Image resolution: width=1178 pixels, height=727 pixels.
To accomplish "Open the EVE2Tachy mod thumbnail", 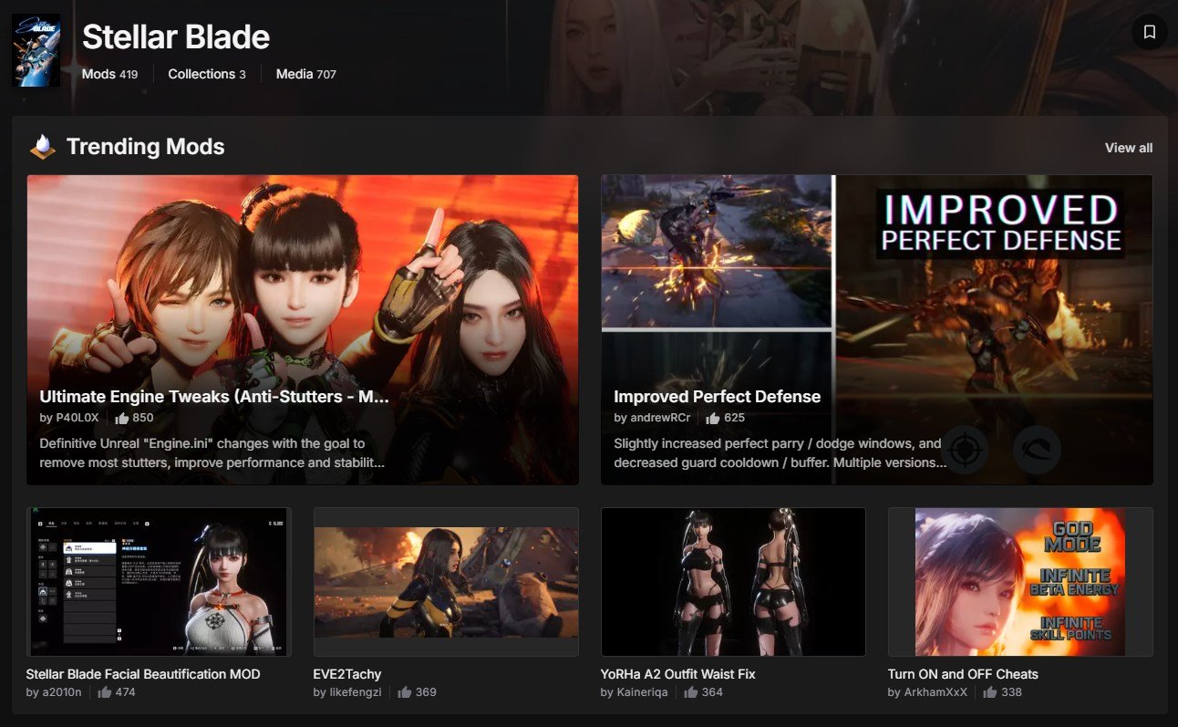I will pos(446,582).
